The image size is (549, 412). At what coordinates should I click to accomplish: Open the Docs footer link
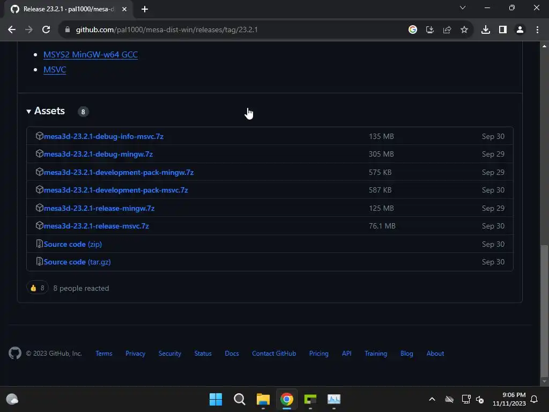pyautogui.click(x=232, y=354)
